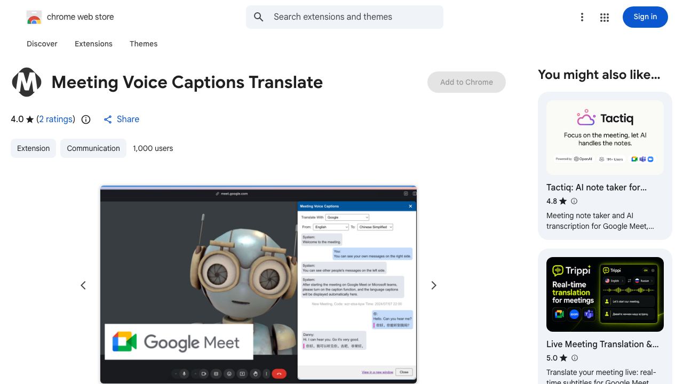The image size is (683, 384).
Task: Open the Themes tab
Action: [144, 44]
